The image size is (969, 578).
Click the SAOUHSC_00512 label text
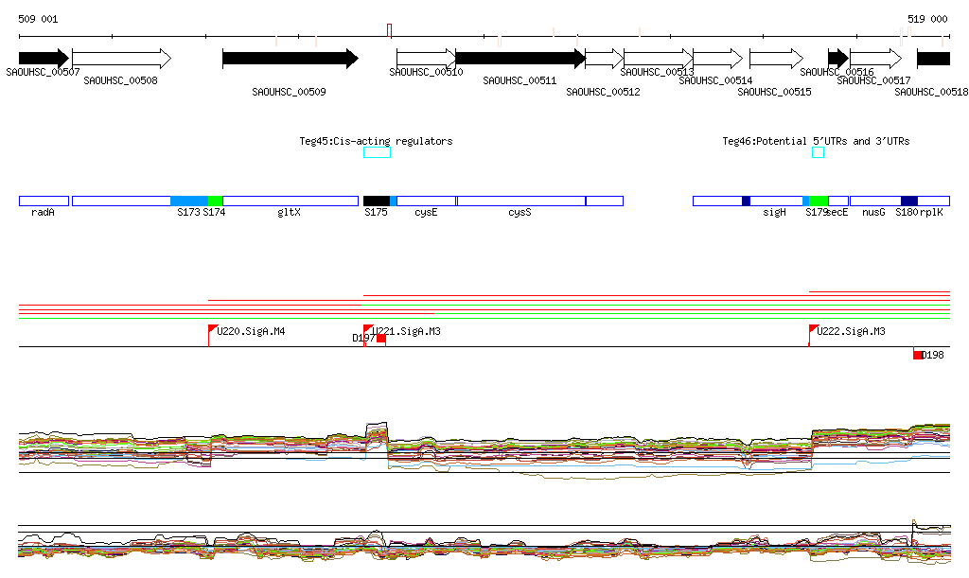pyautogui.click(x=603, y=92)
